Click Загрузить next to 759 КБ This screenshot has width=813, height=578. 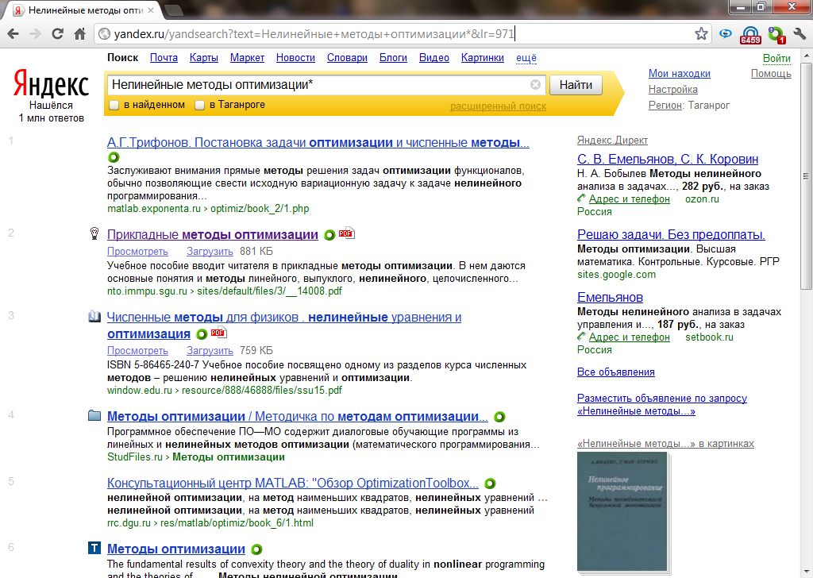pyautogui.click(x=210, y=351)
